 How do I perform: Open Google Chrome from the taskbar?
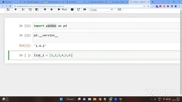tap(100, 99)
